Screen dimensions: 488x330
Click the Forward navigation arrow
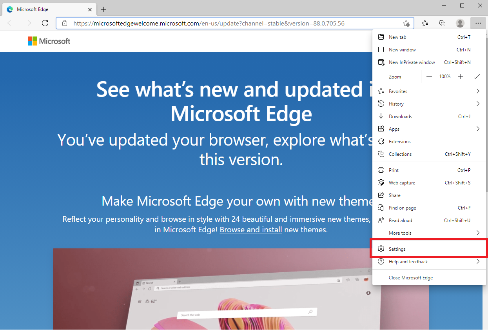pyautogui.click(x=28, y=23)
